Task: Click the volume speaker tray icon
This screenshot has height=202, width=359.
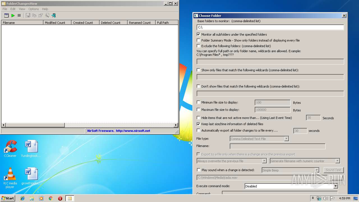Action: pos(326,198)
